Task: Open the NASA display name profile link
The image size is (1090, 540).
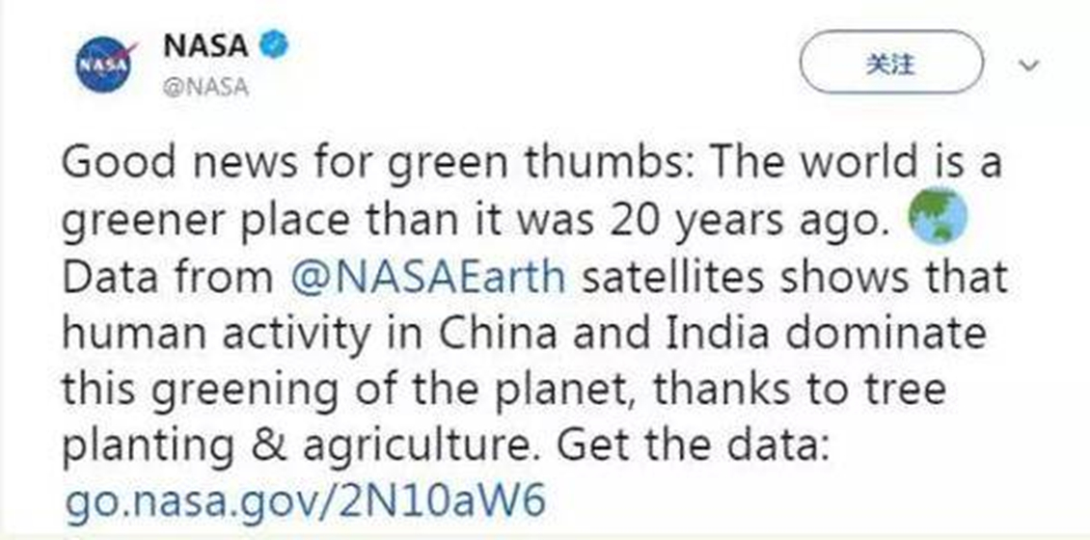Action: click(205, 45)
